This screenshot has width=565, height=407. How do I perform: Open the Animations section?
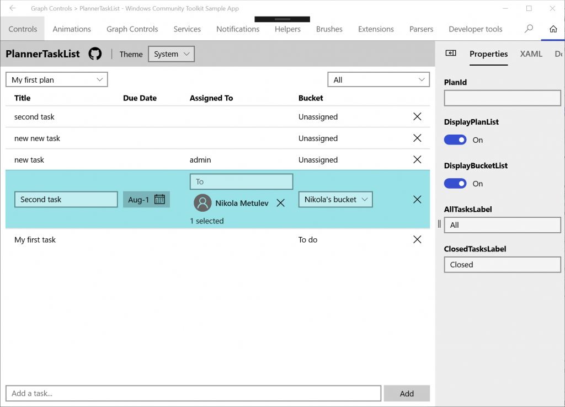72,29
